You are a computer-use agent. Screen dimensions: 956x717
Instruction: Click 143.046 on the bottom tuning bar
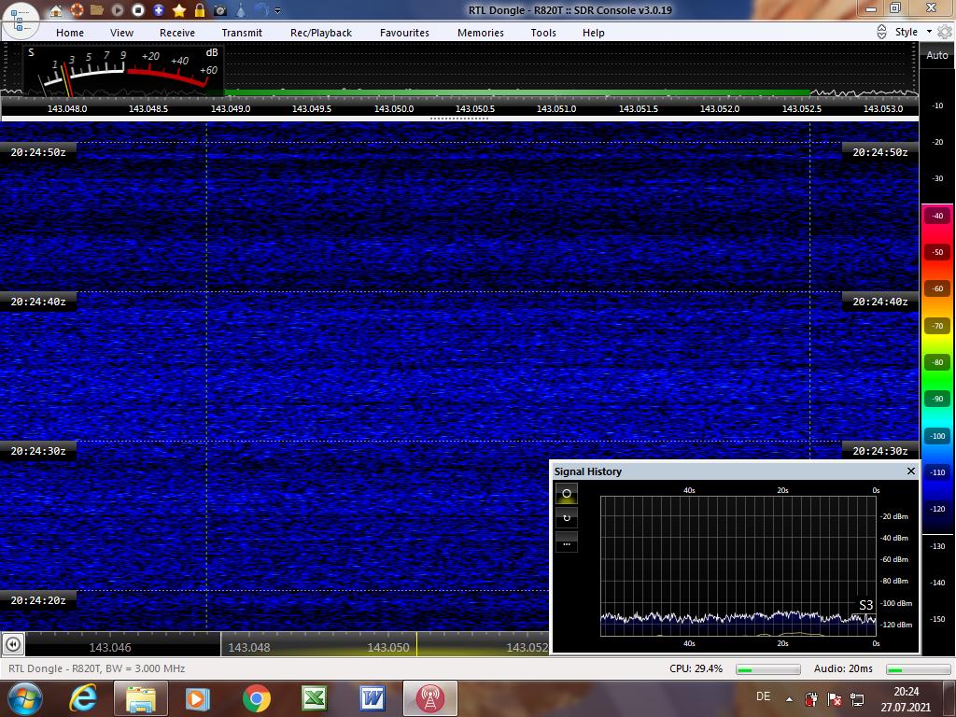point(110,648)
